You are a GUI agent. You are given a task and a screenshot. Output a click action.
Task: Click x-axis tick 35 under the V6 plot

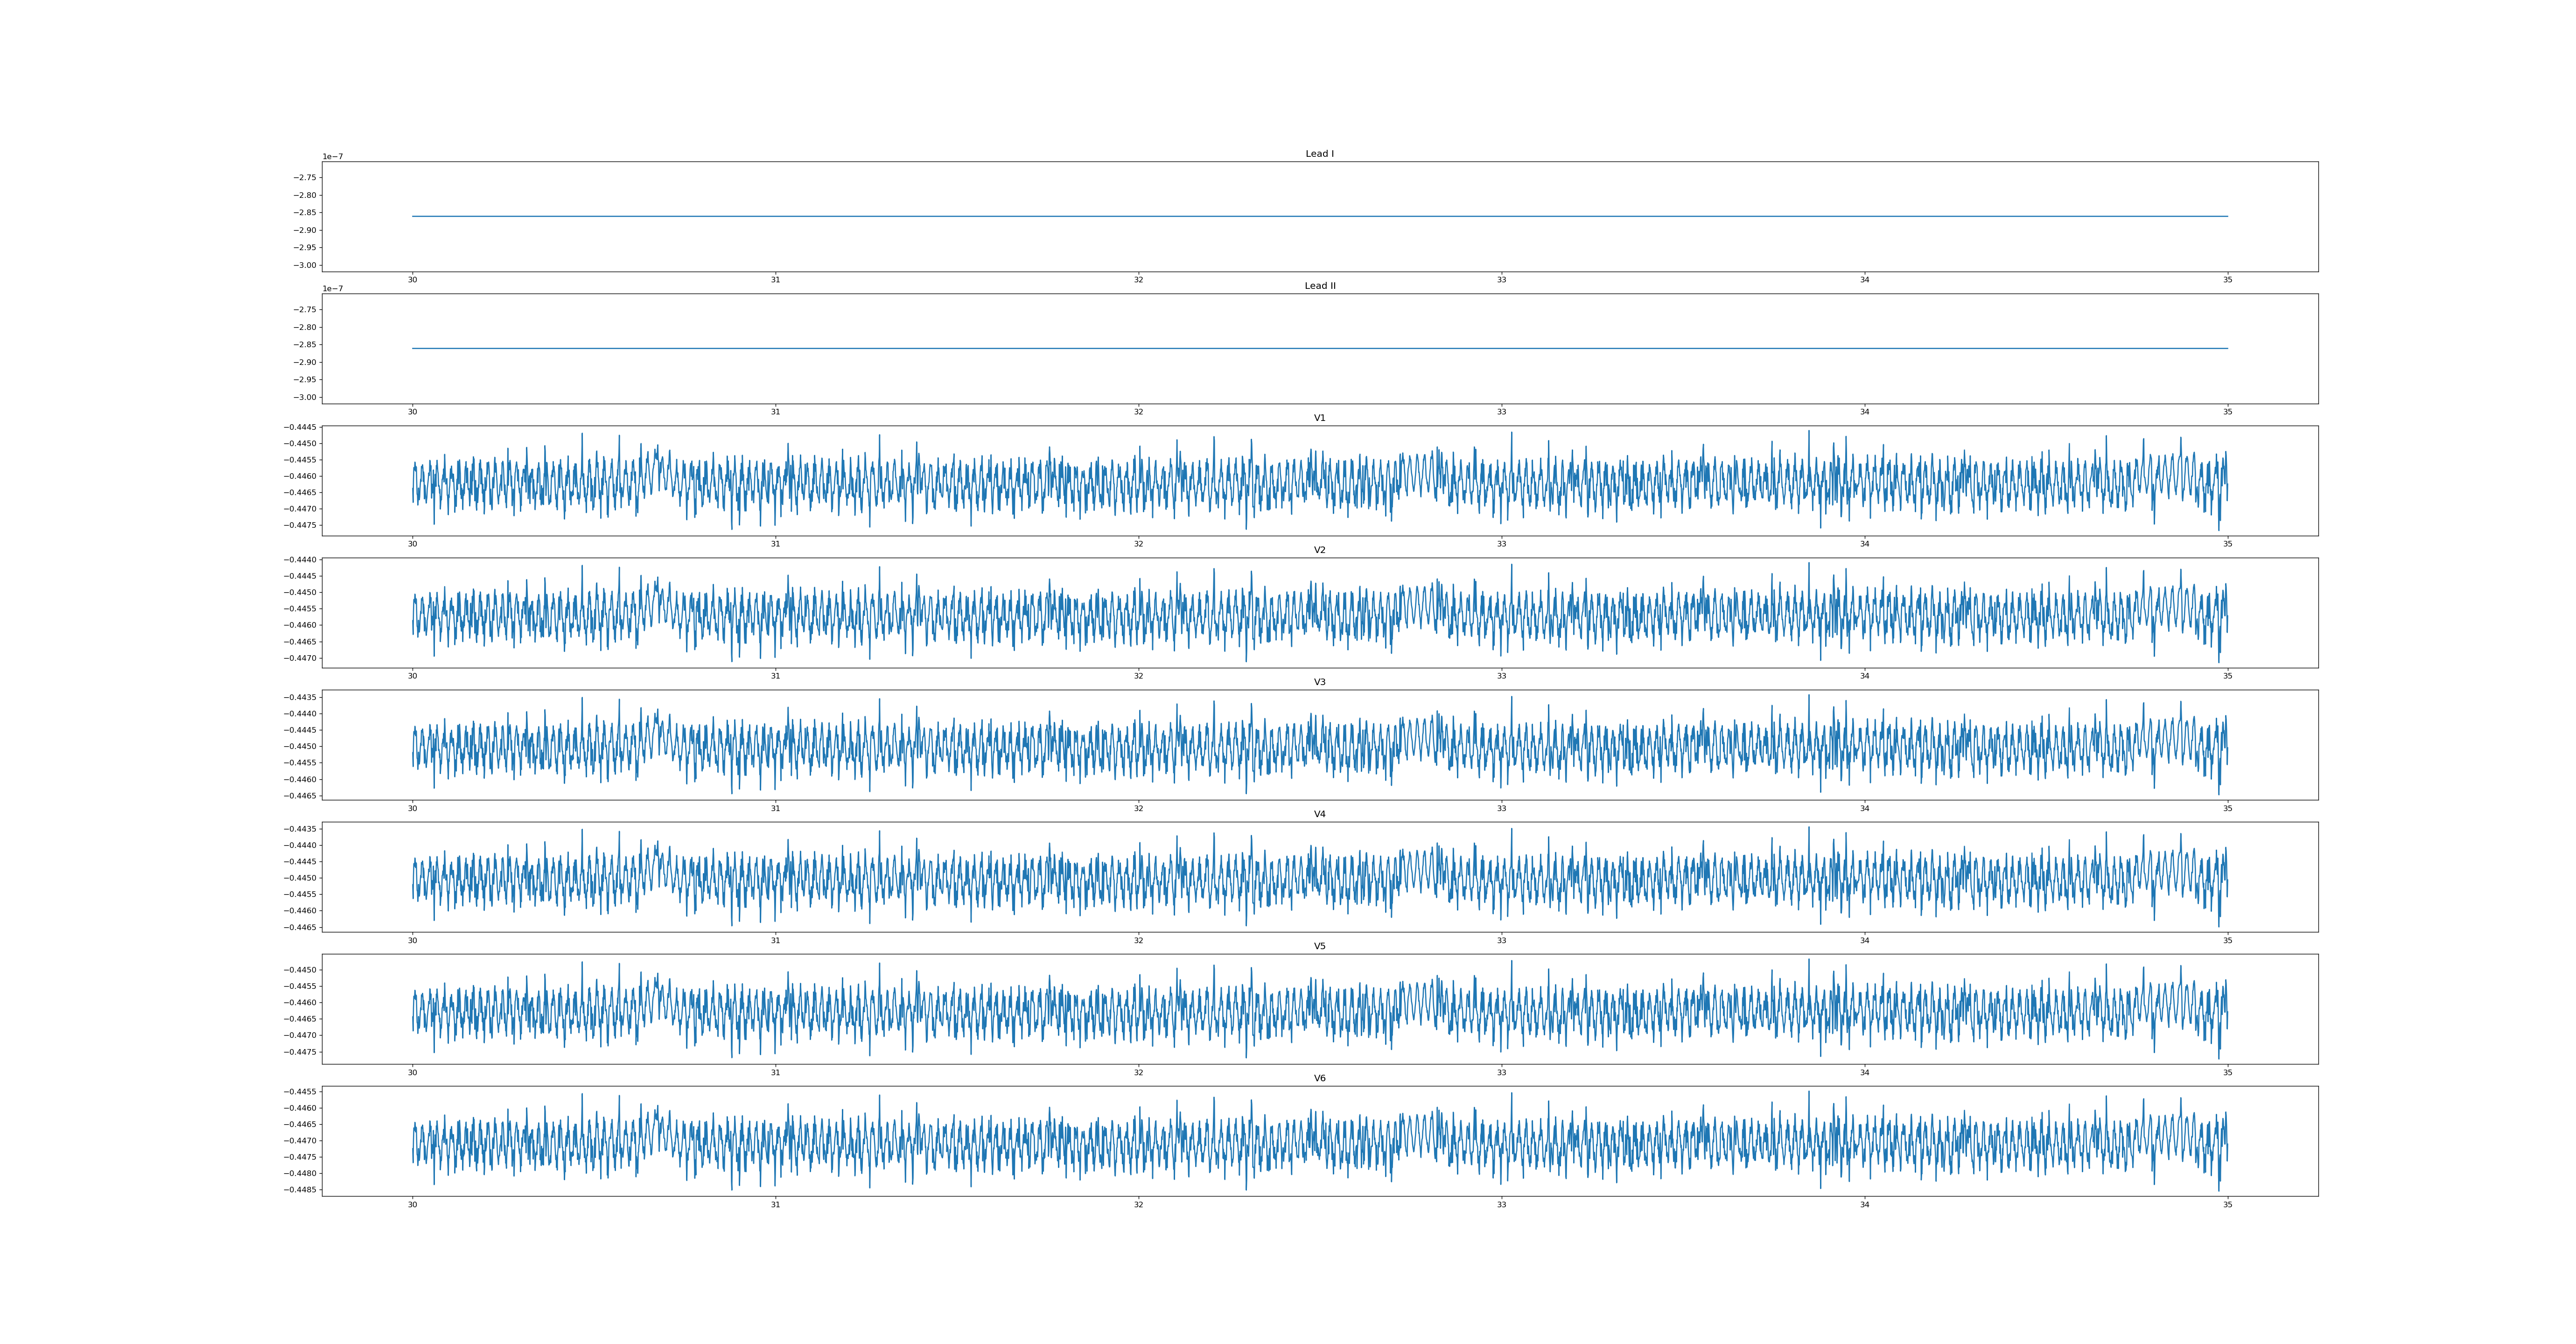pos(2227,1205)
